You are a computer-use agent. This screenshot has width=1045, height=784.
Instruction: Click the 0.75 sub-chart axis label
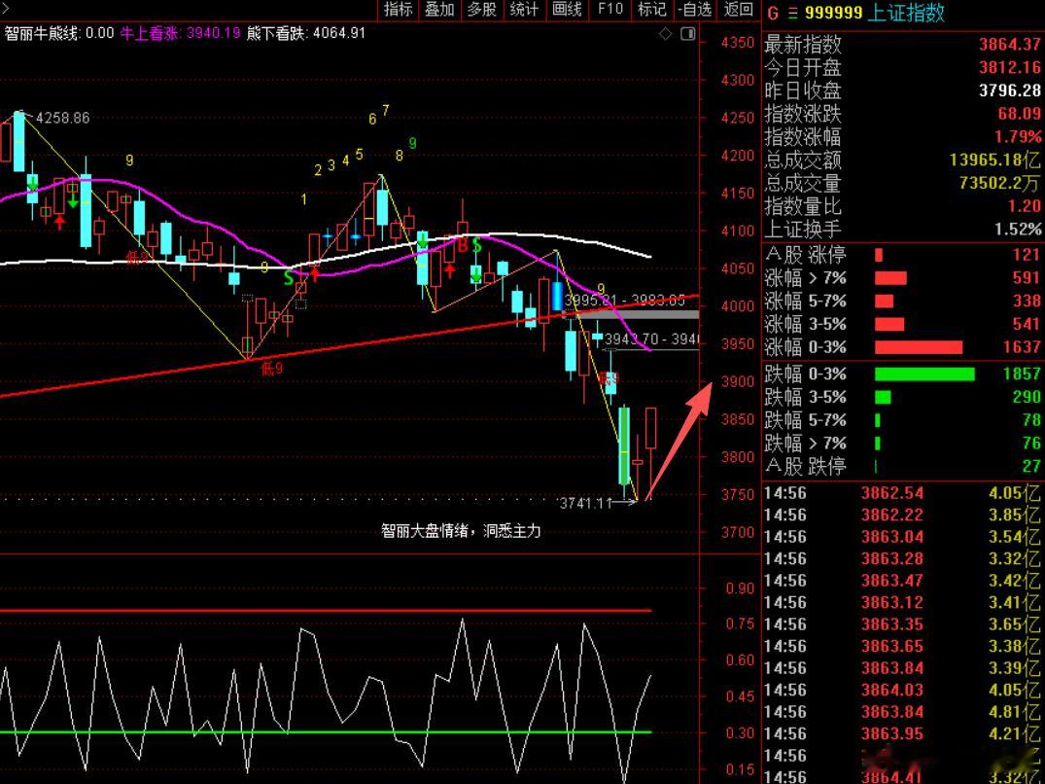[x=740, y=624]
